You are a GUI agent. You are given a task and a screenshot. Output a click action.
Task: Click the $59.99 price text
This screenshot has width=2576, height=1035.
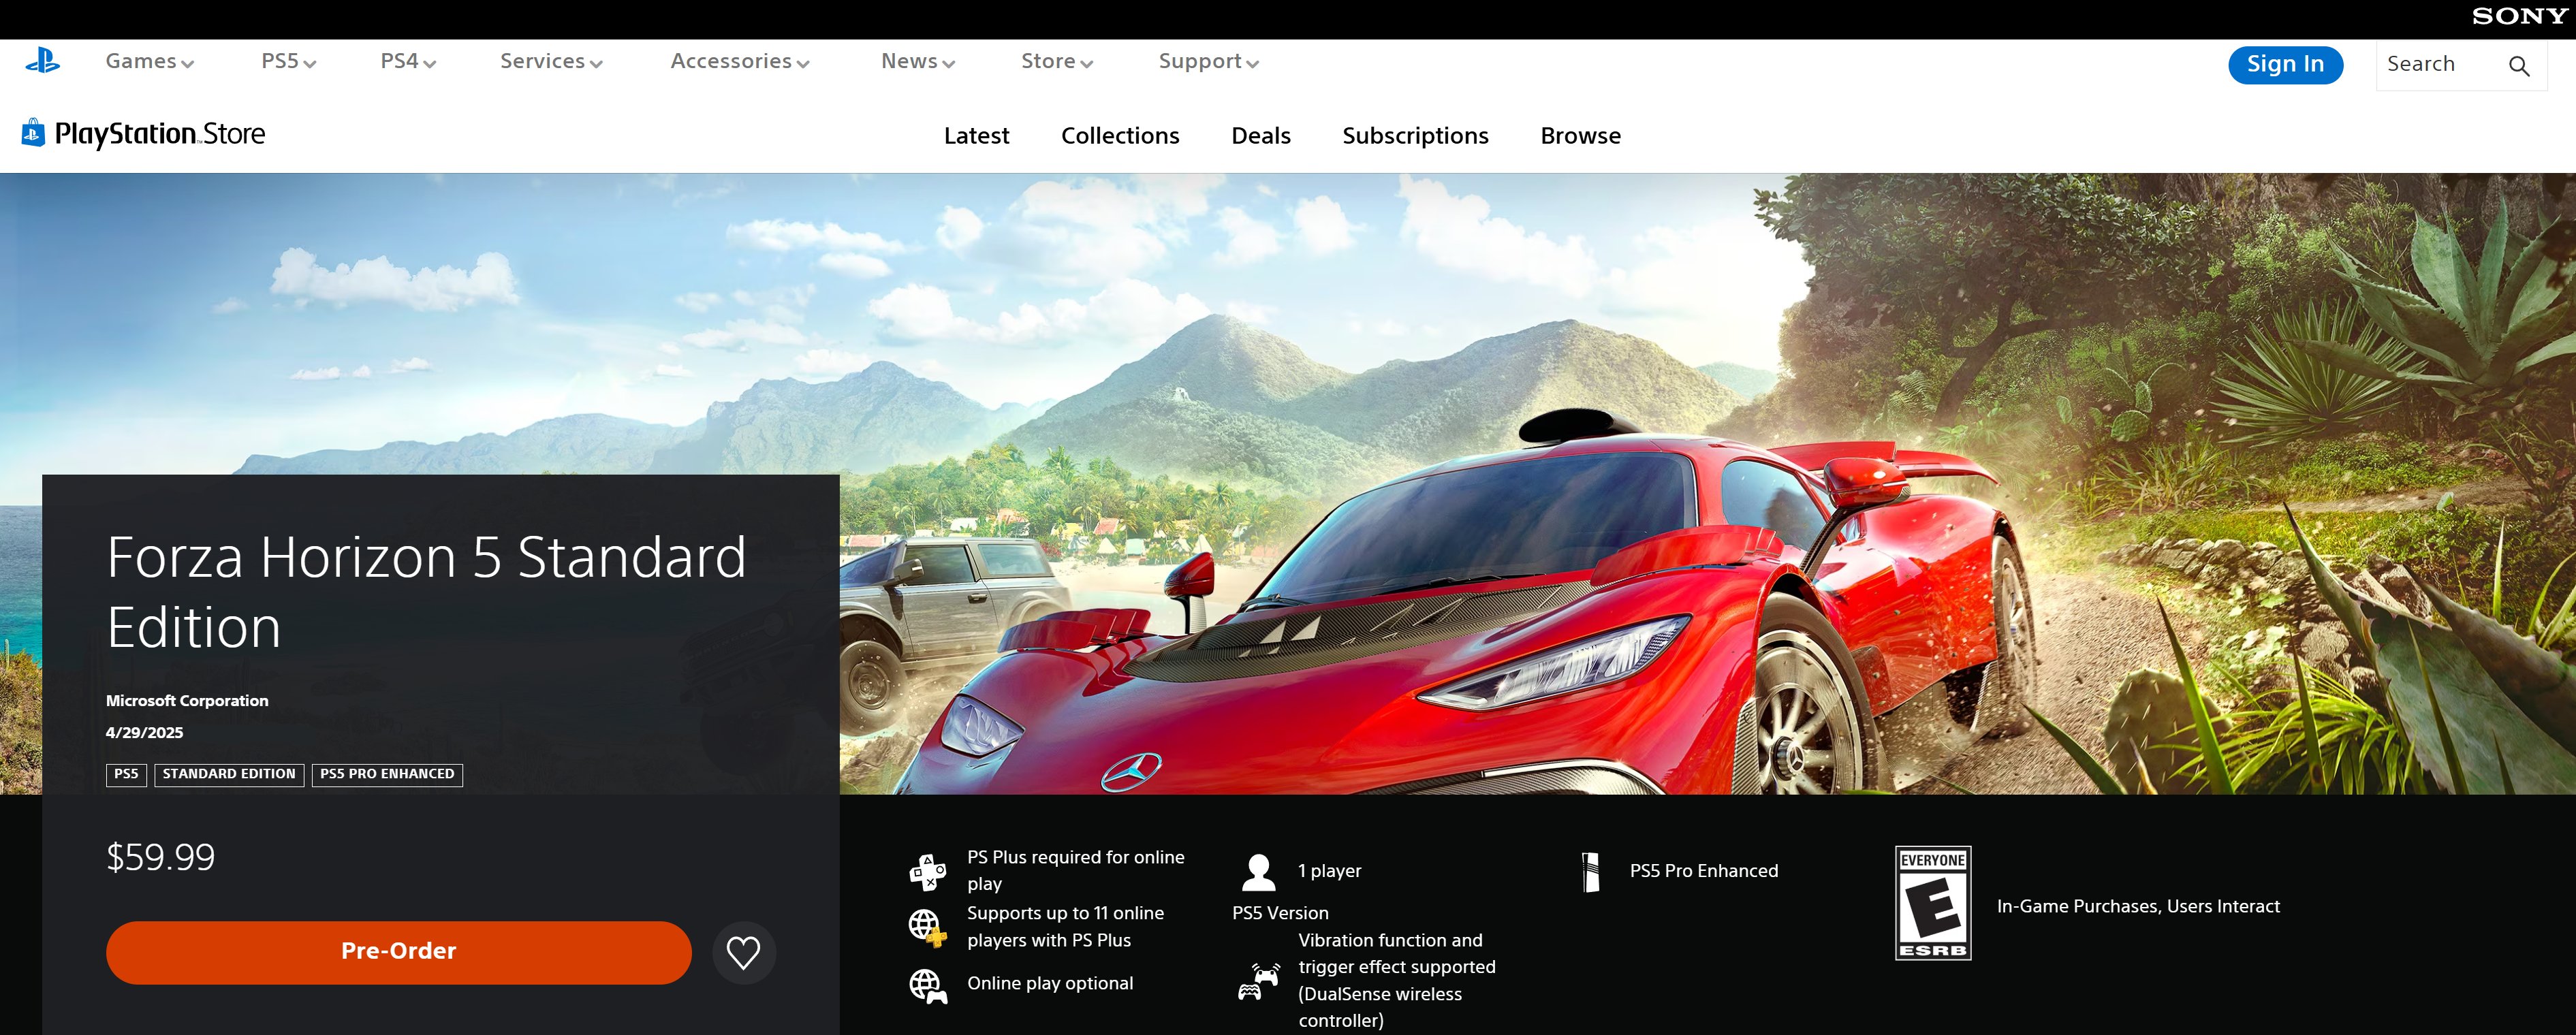(161, 858)
